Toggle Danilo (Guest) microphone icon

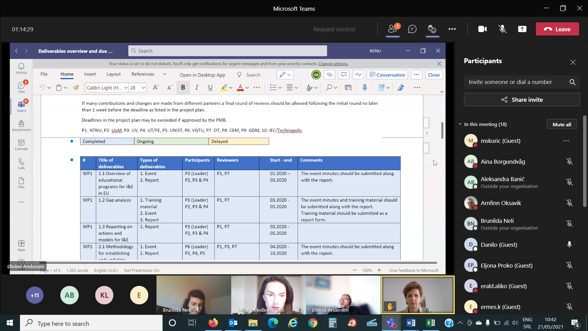(569, 245)
